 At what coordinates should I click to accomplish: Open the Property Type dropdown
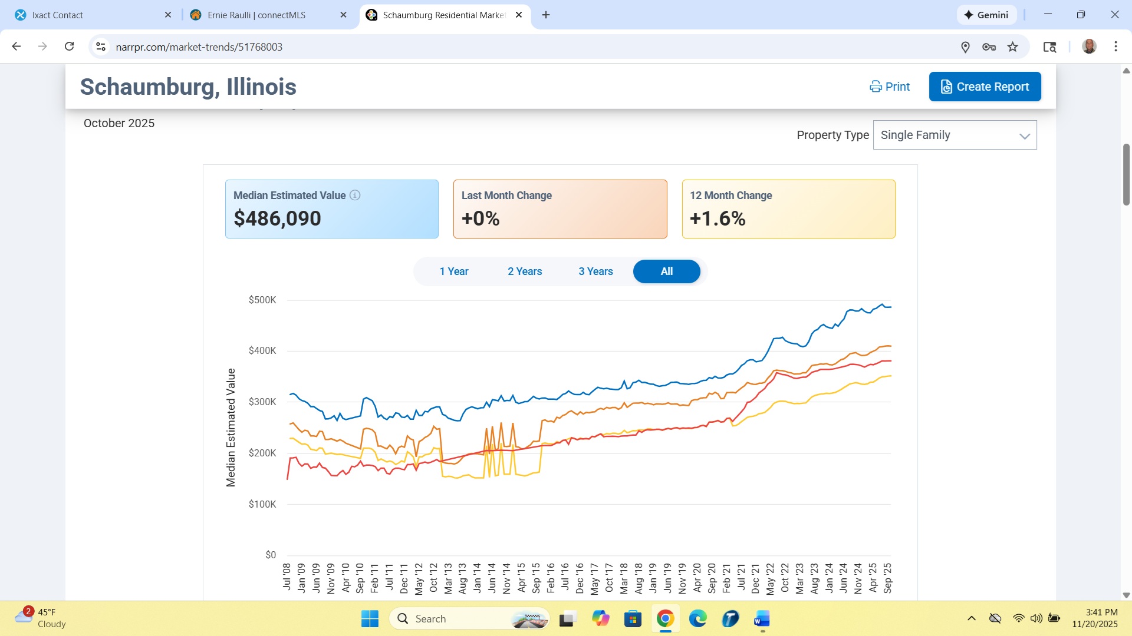pos(955,135)
